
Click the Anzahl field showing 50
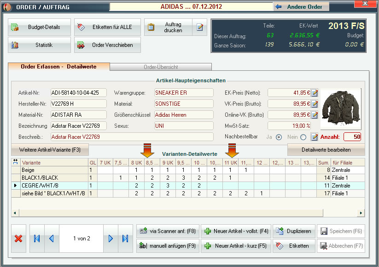[352, 137]
